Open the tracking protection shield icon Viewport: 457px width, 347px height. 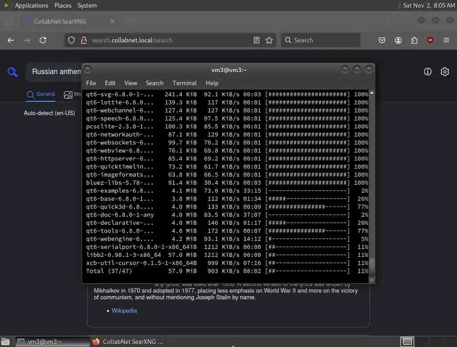(71, 40)
